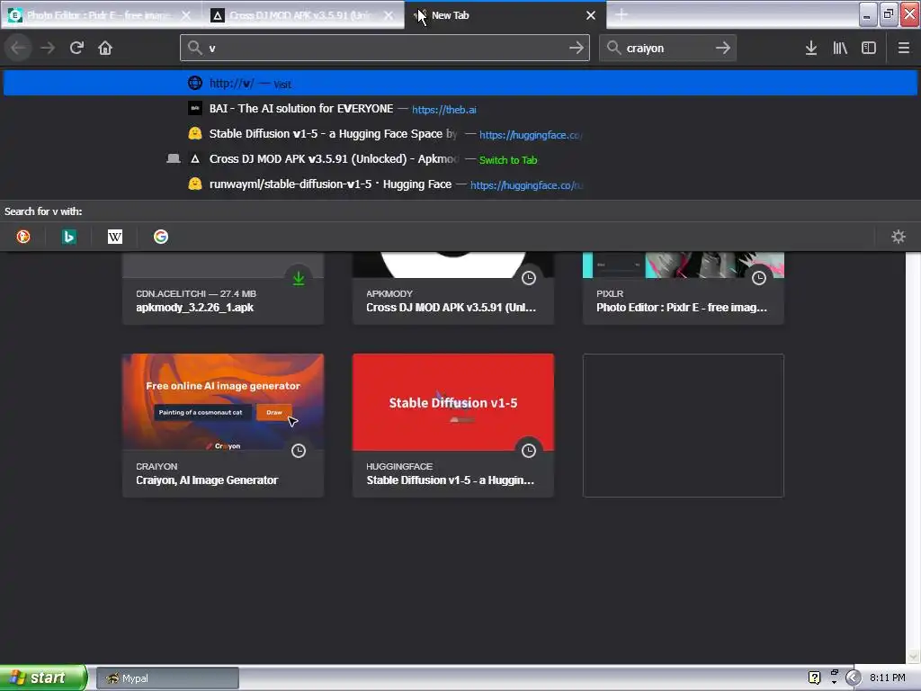Close the New Tab tab

(x=591, y=15)
